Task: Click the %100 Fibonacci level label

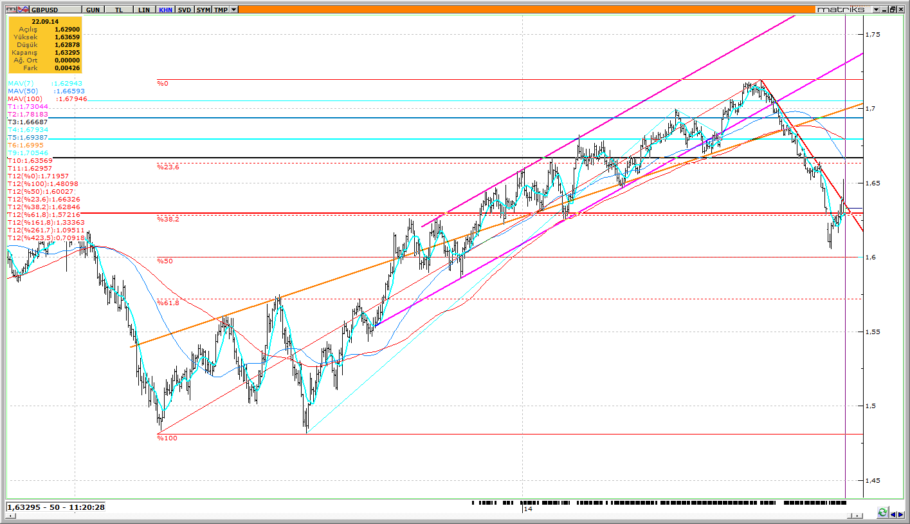Action: 167,438
